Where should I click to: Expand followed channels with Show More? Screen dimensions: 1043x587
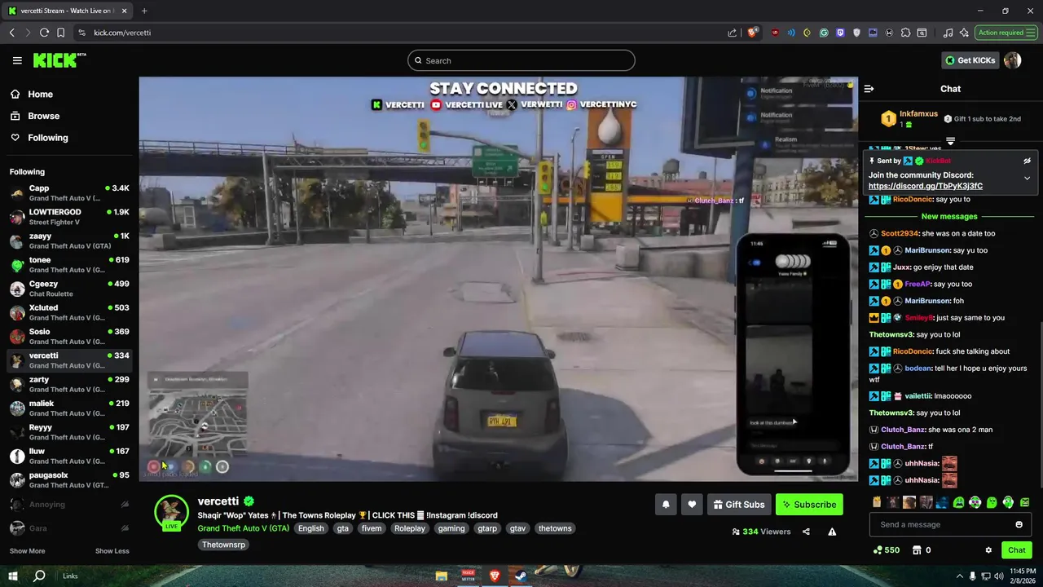[27, 551]
